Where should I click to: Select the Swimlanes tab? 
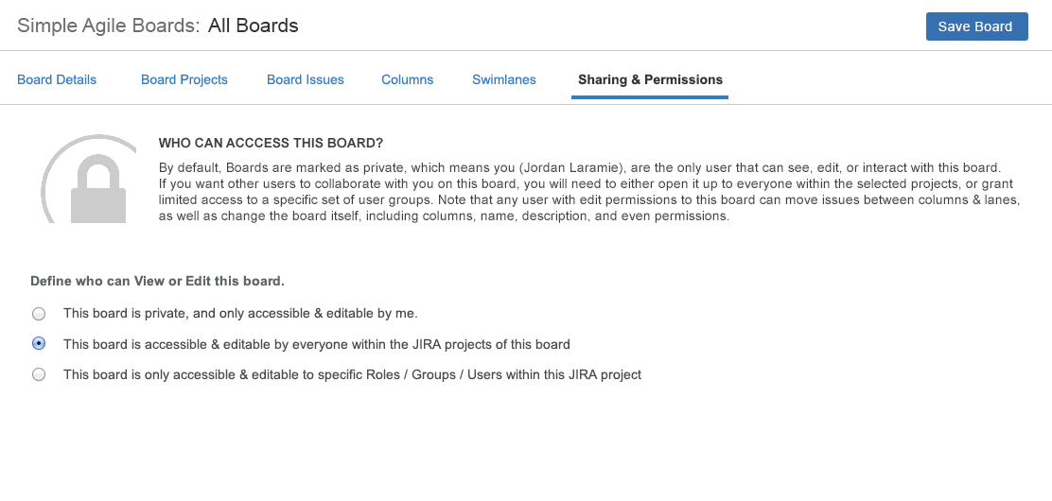tap(504, 79)
